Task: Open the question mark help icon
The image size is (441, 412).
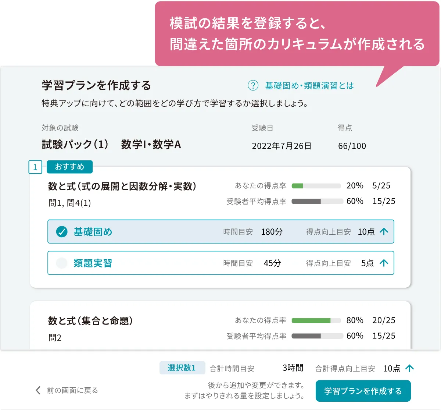Action: tap(253, 86)
